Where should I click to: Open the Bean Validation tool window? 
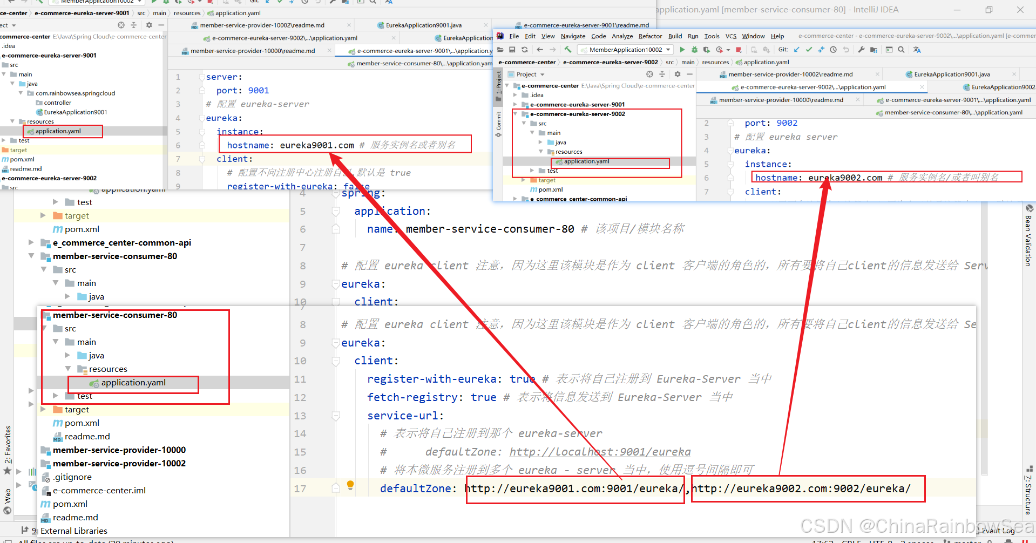pos(1028,236)
